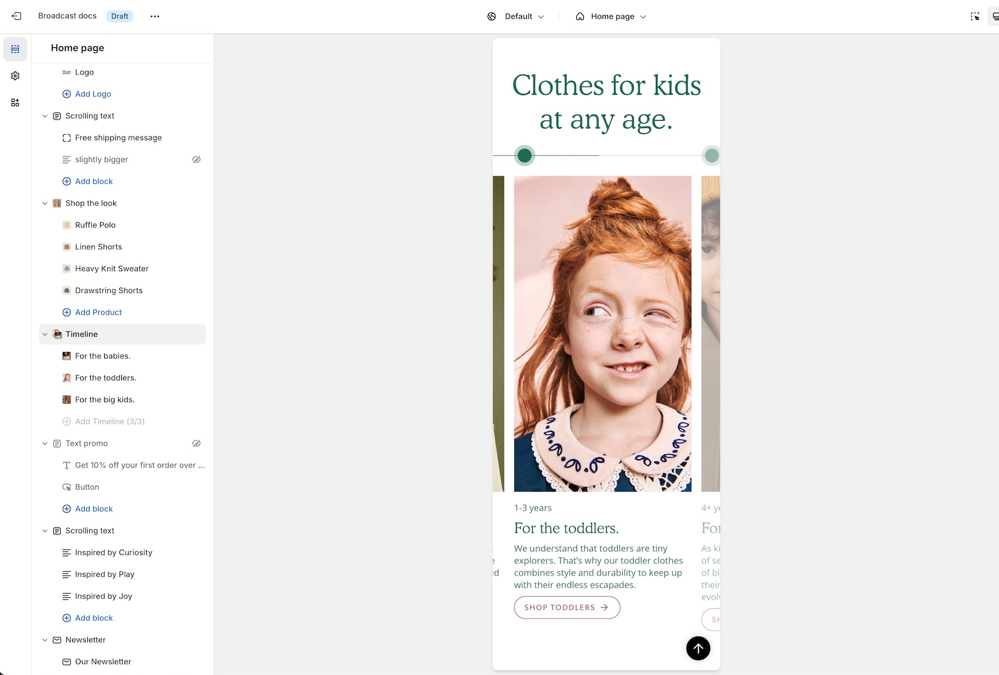The image size is (999, 675).
Task: Show the hidden Text promo section
Action: tap(196, 443)
